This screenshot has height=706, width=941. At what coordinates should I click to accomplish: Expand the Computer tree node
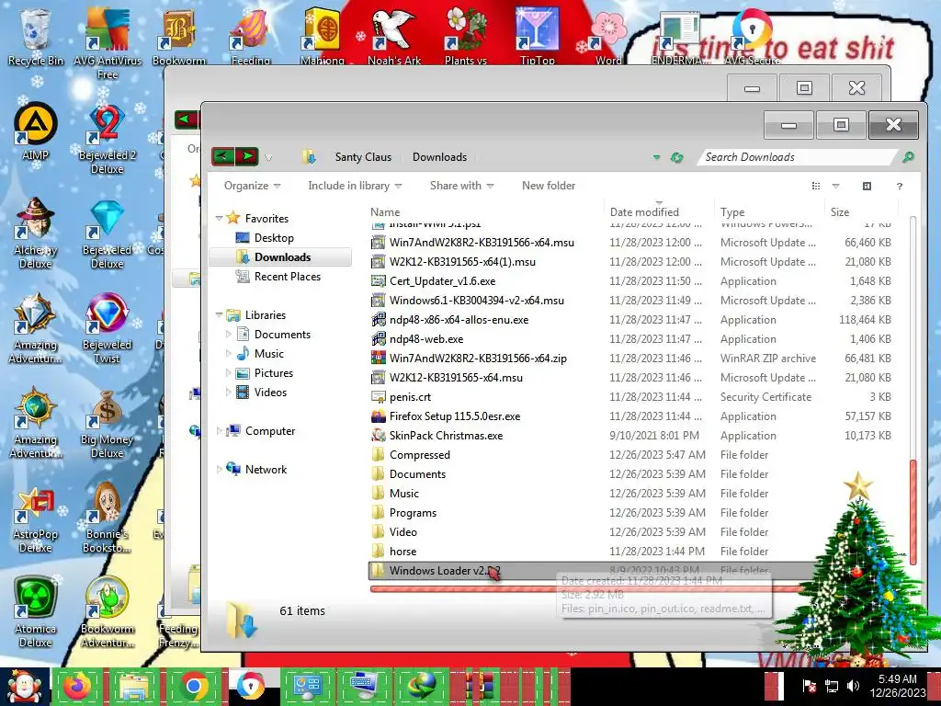point(219,431)
